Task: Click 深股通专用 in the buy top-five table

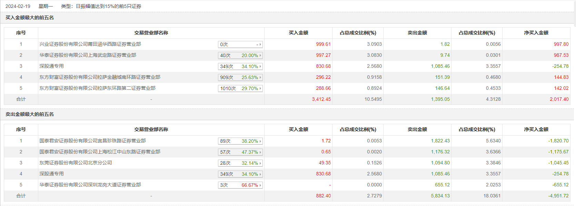Action: (51, 66)
